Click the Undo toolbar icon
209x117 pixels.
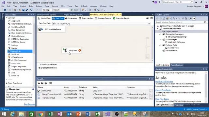click(31, 10)
